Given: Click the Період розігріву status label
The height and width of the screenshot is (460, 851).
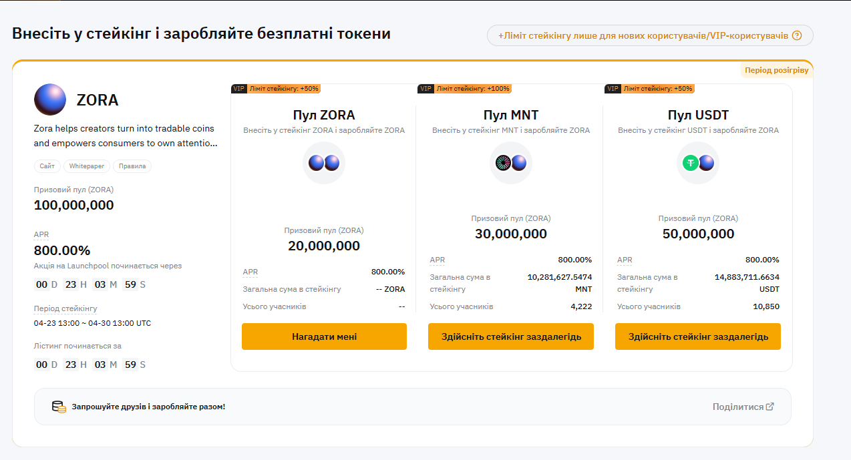Looking at the screenshot, I should click(x=777, y=70).
